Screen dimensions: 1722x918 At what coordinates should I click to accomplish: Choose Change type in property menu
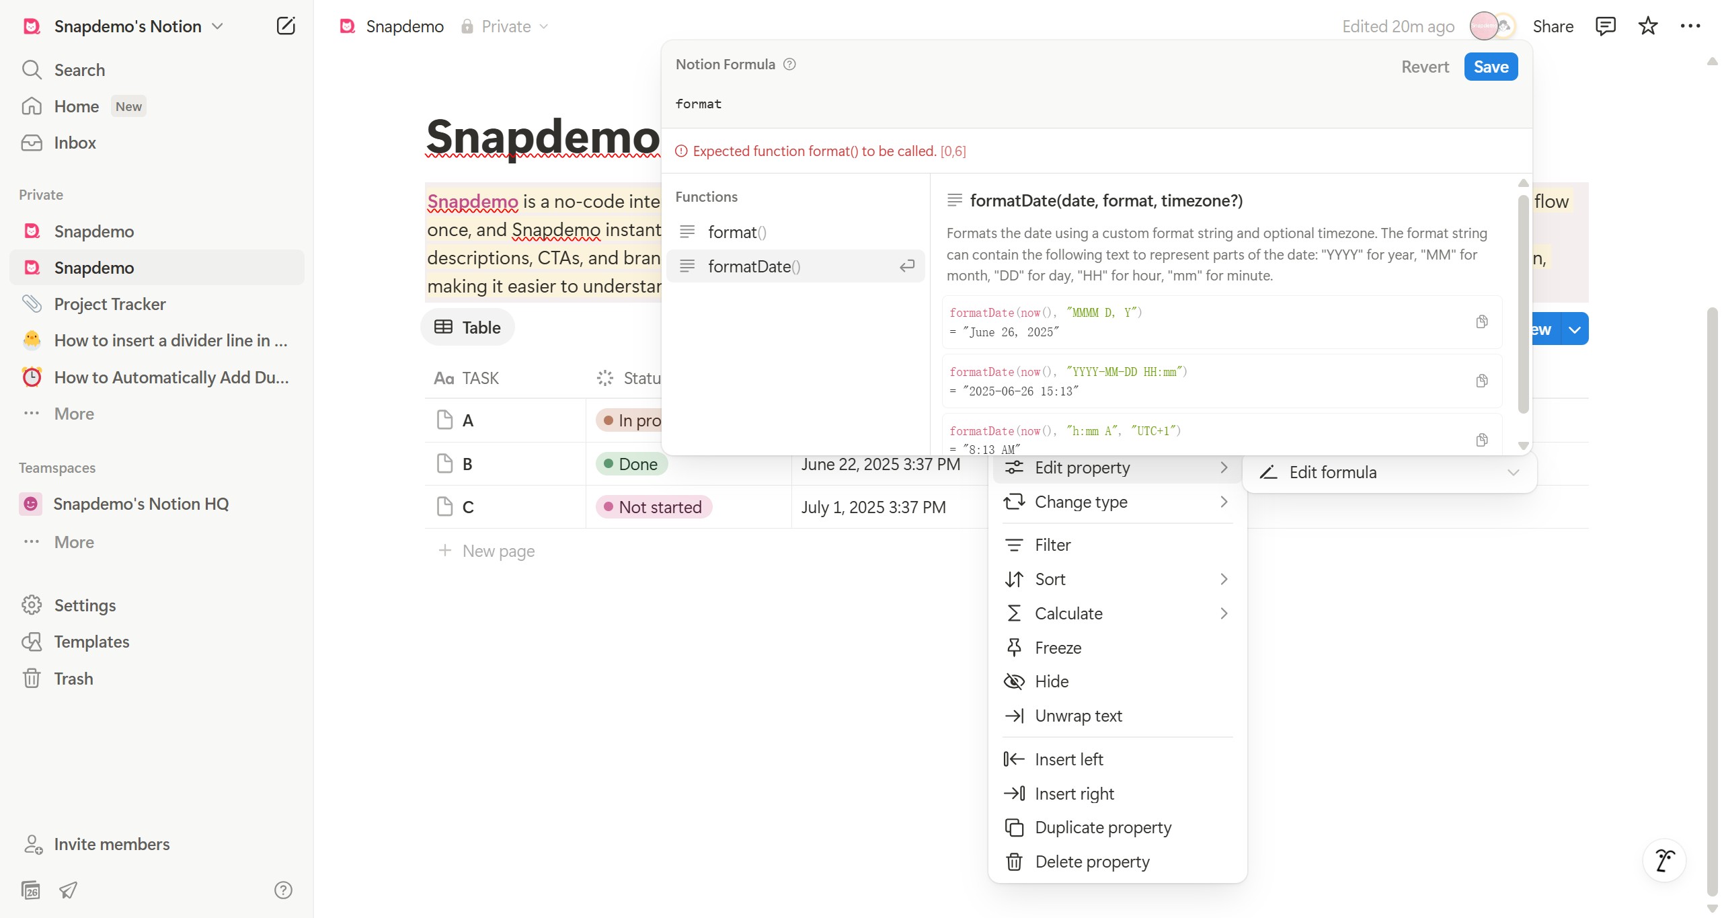[x=1081, y=502]
